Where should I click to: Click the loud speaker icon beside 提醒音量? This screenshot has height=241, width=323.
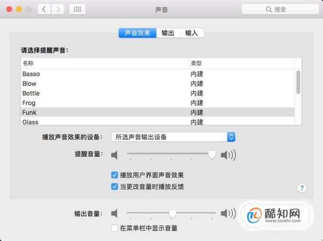pos(228,155)
